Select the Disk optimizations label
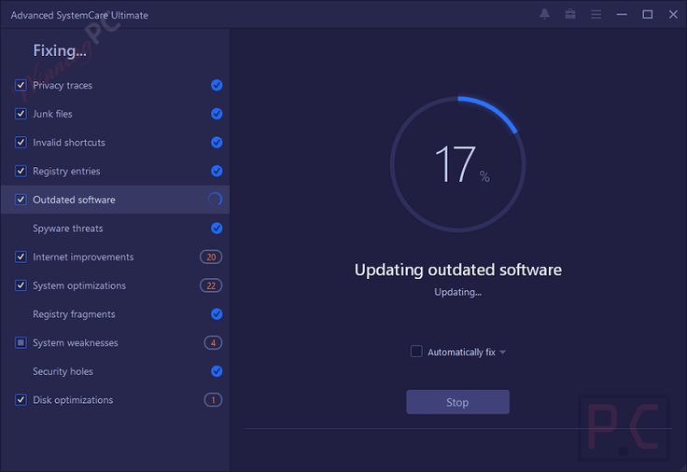 [73, 400]
